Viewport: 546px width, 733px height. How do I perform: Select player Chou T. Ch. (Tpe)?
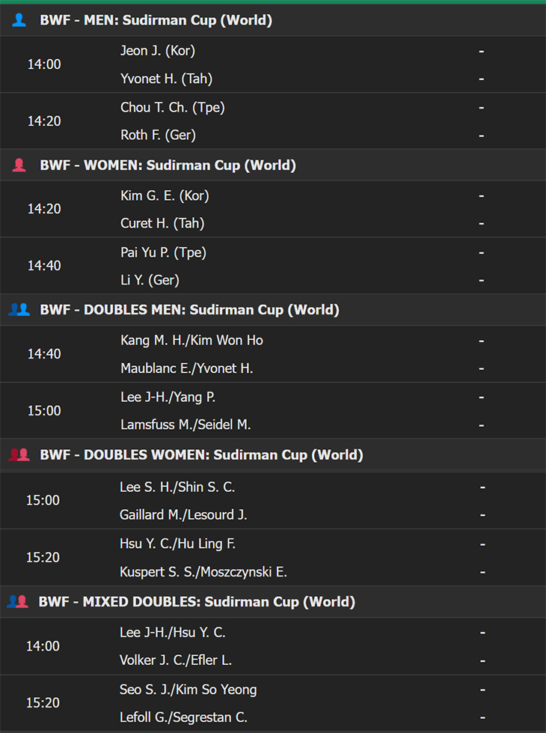click(172, 108)
